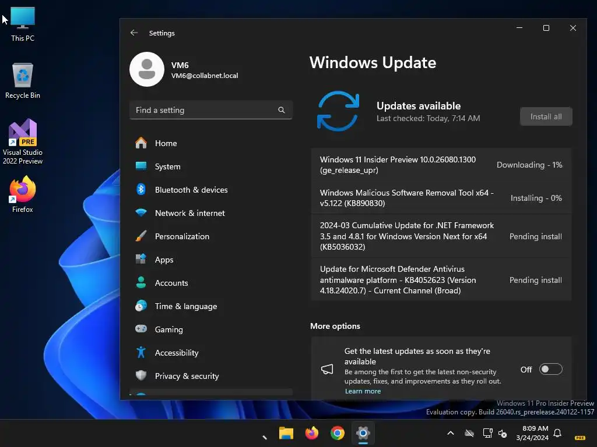Click the Network wifi icon in sidebar
597x447 pixels.
click(x=141, y=212)
